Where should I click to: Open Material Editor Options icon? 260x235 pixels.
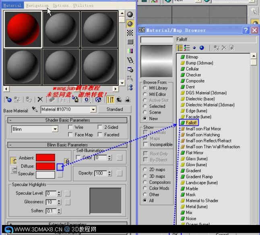pyautogui.click(x=130, y=69)
